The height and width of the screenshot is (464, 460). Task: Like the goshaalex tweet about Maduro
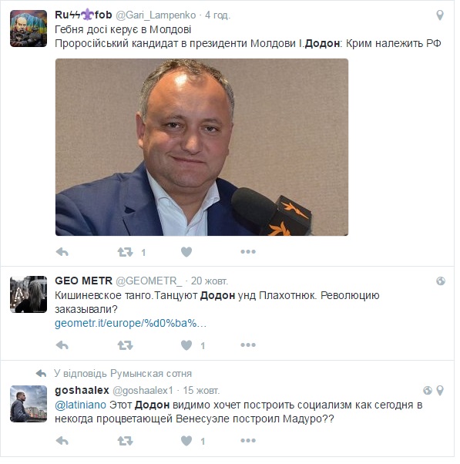186,441
